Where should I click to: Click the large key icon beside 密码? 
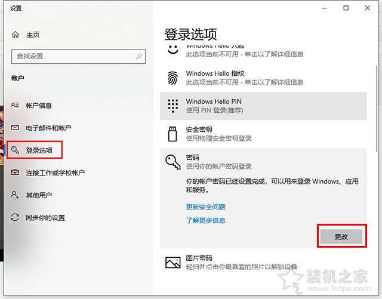click(173, 162)
